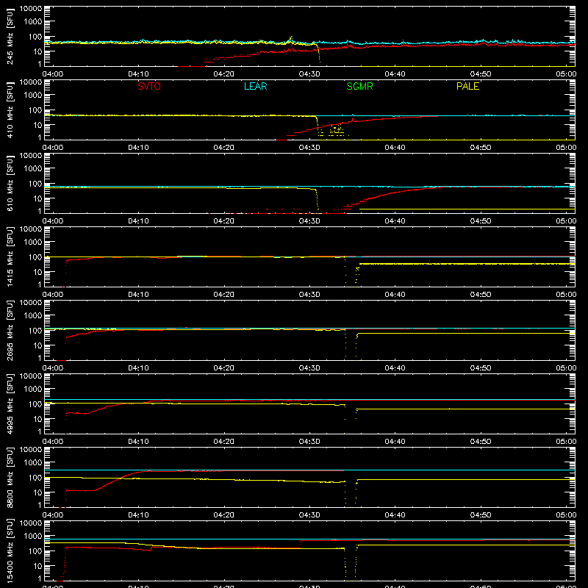This screenshot has width=588, height=588.
Task: Click the 10000 tick of 2695 MHz plot
Action: 31,303
